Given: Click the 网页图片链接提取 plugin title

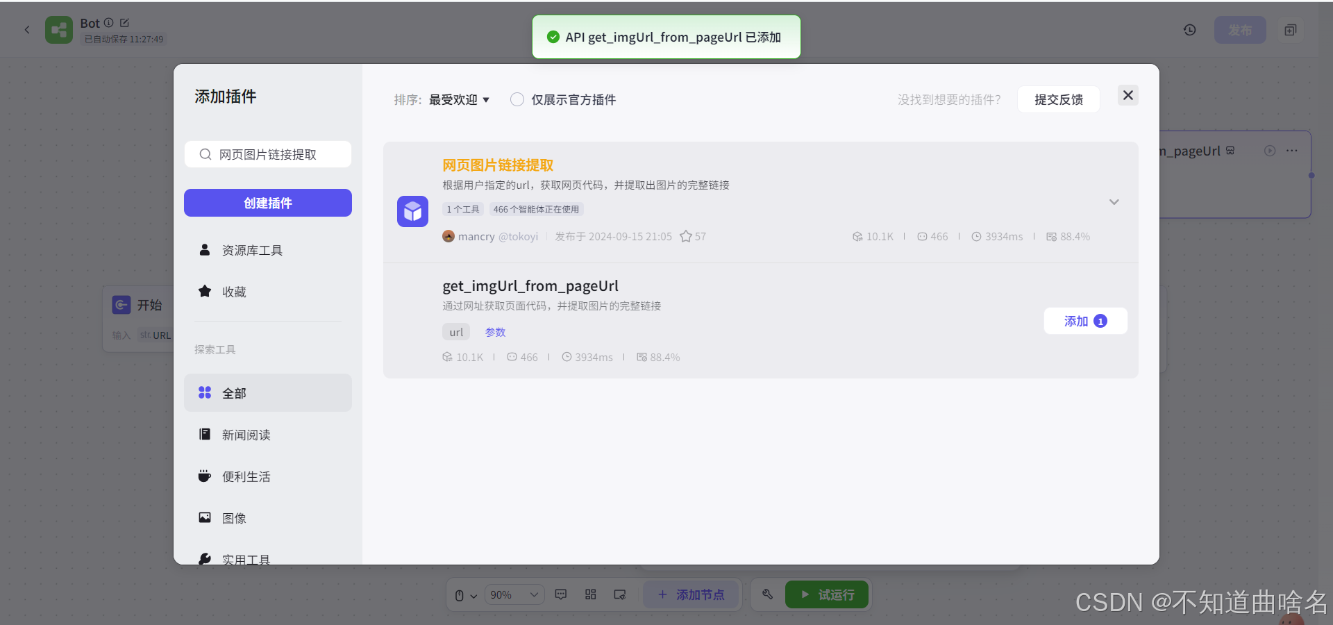Looking at the screenshot, I should coord(498,165).
